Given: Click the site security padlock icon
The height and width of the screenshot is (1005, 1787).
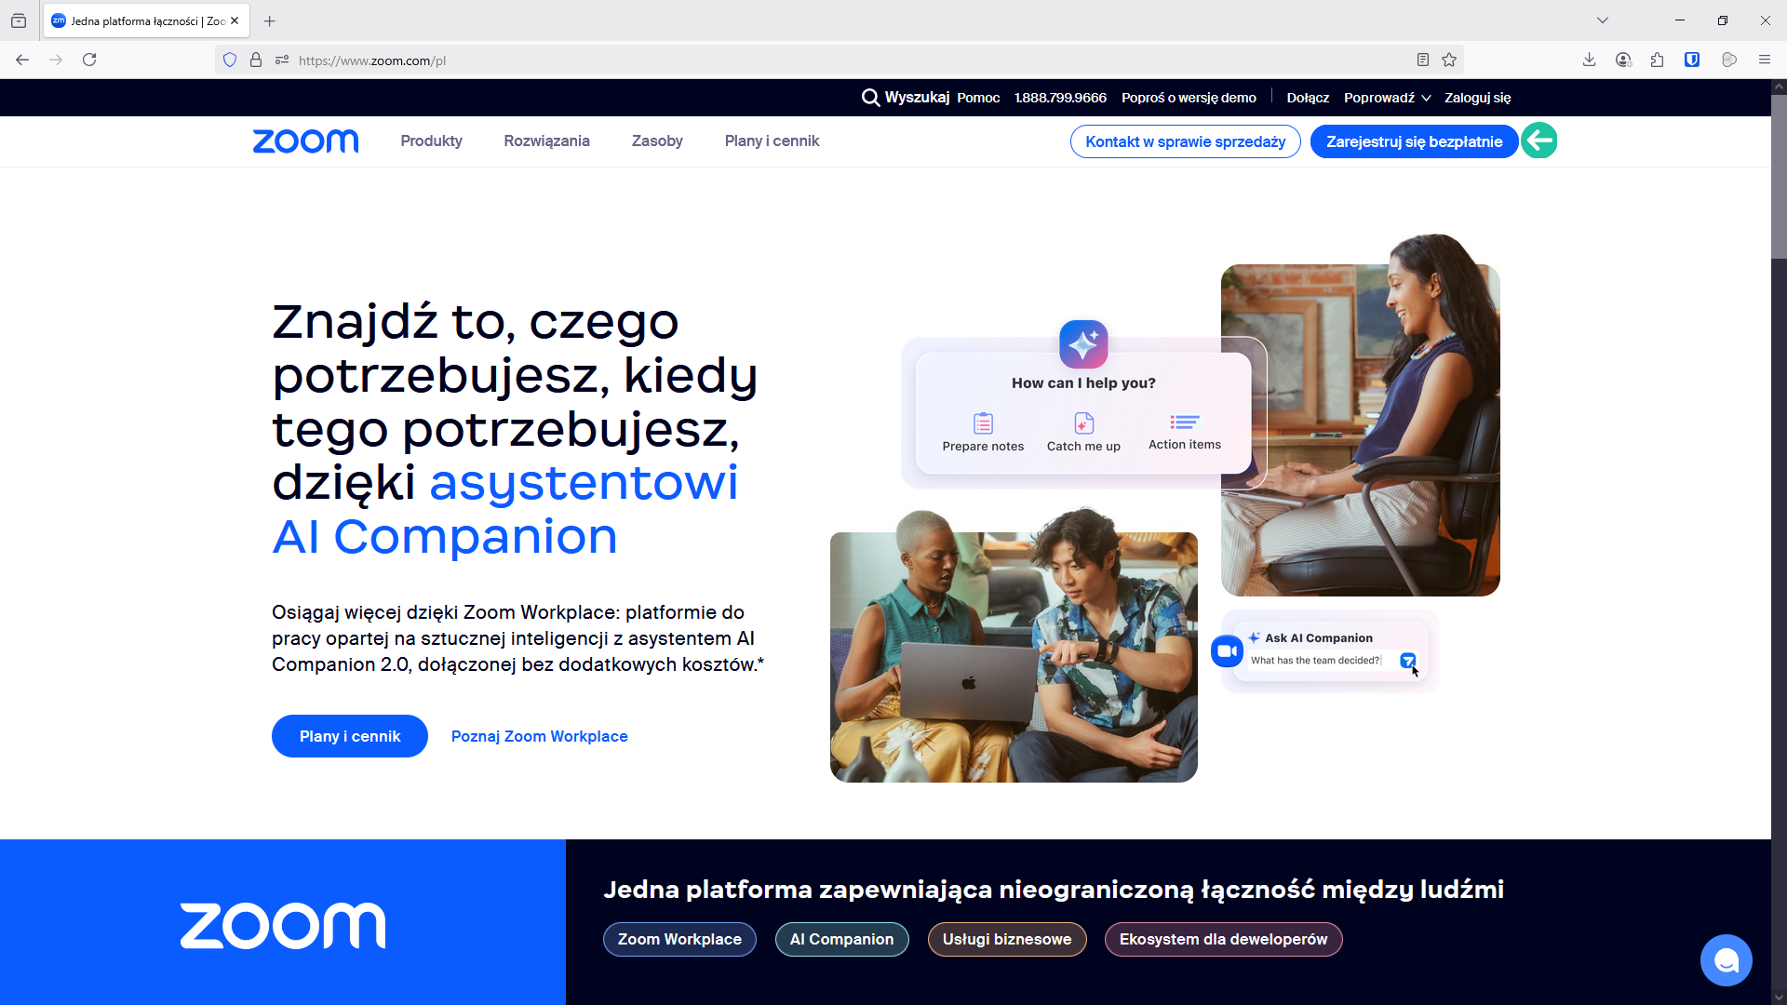Looking at the screenshot, I should pos(256,60).
